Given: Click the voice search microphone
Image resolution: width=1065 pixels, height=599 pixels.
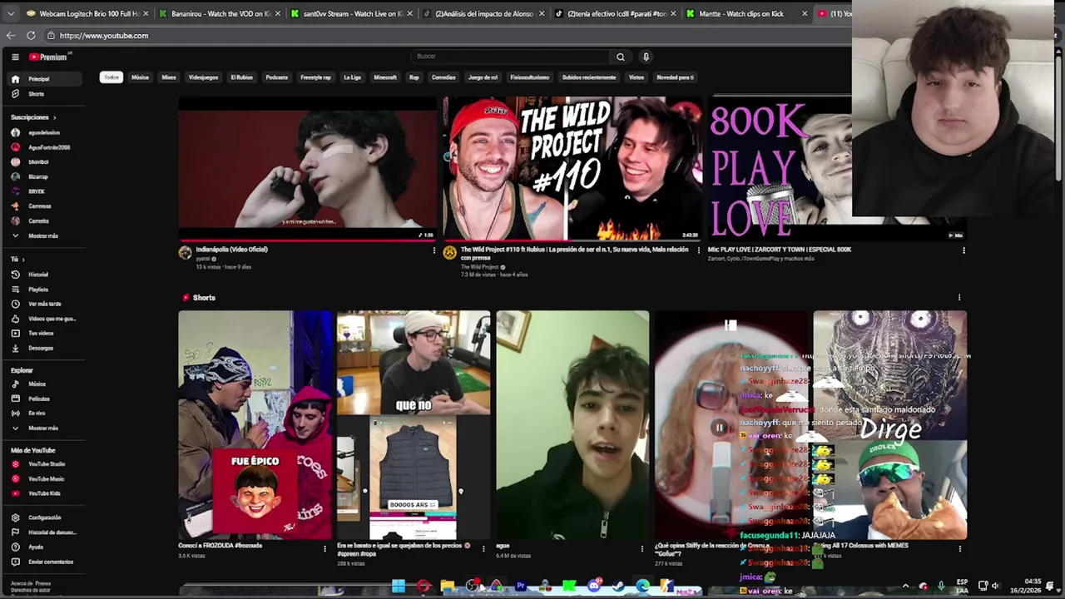Looking at the screenshot, I should coord(646,57).
